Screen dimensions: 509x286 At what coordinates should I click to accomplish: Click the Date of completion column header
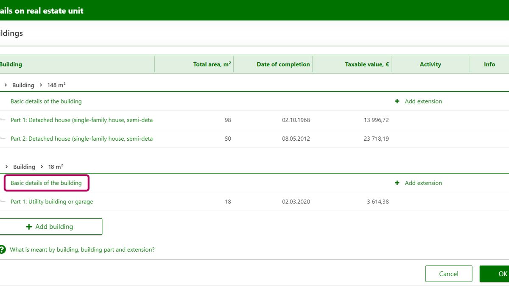pos(283,64)
